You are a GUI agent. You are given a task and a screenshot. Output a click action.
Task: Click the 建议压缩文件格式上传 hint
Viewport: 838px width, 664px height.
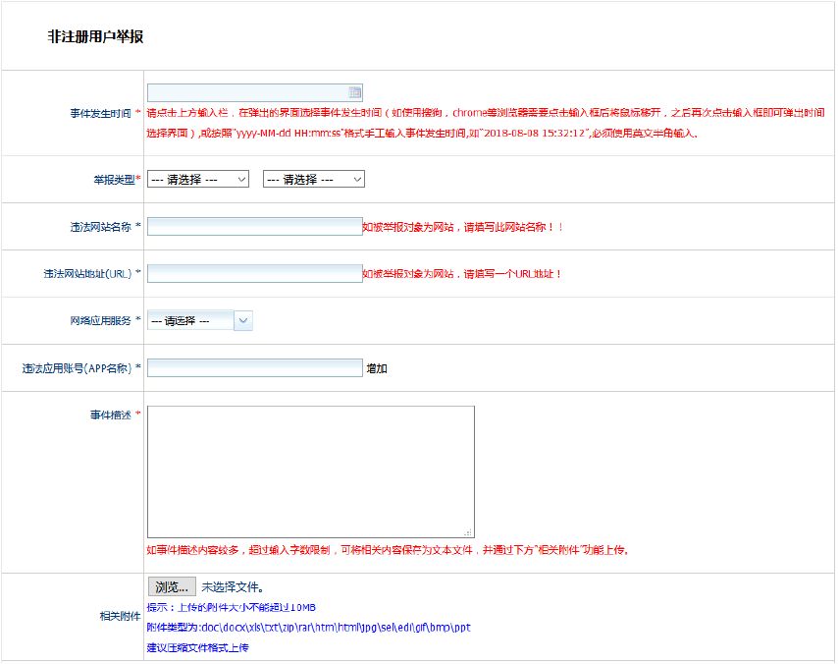[198, 647]
